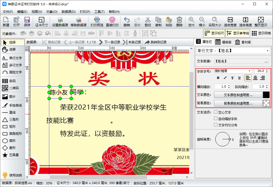This screenshot has width=273, height=187.
Task: Open the 数据源(D) menu
Action: [x=69, y=12]
